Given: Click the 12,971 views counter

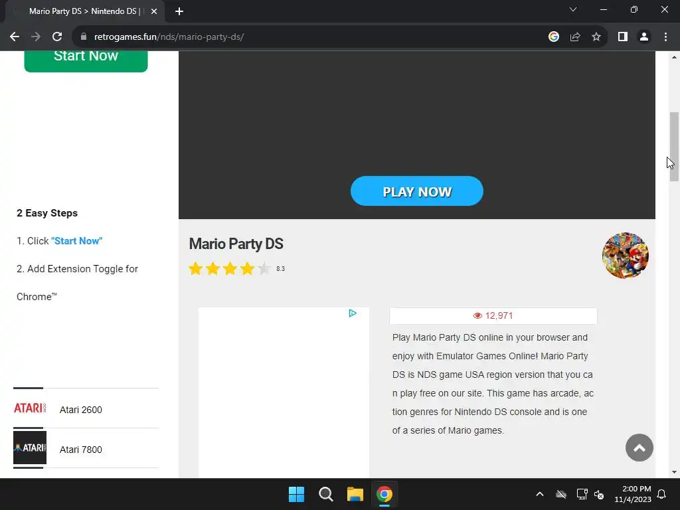Looking at the screenshot, I should point(493,315).
